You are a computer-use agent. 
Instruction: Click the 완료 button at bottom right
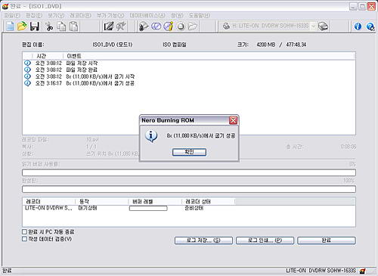[327, 240]
